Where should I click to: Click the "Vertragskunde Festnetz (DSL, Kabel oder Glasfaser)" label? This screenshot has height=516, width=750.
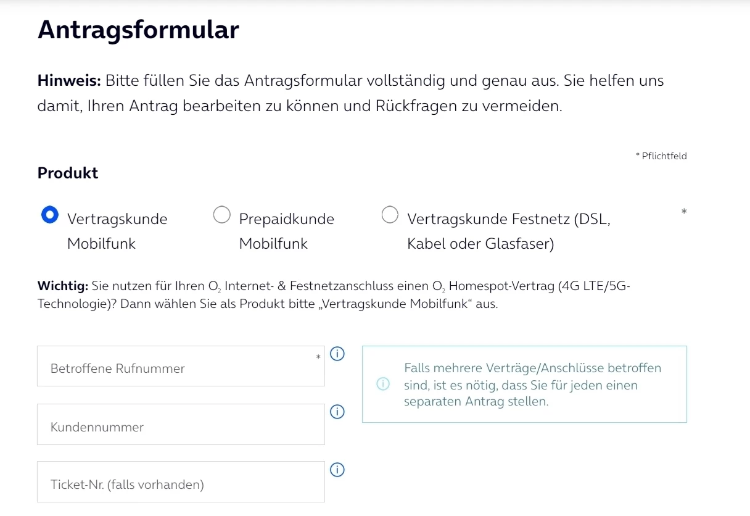click(508, 231)
